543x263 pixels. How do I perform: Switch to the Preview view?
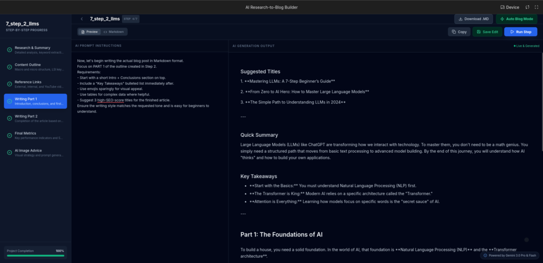pos(89,32)
